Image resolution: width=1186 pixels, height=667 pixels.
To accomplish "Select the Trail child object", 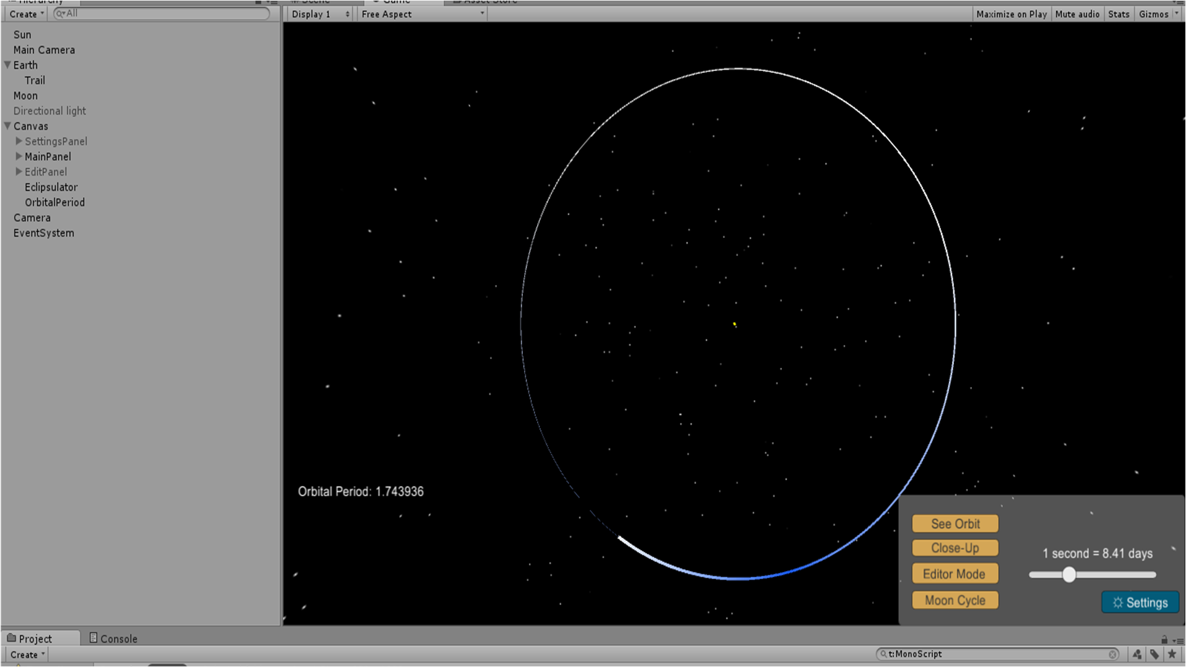I will (35, 80).
